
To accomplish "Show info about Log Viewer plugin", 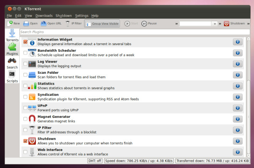I will (237, 64).
